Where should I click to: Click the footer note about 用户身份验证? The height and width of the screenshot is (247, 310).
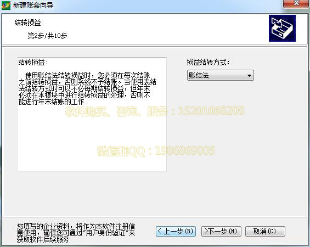pos(76,233)
